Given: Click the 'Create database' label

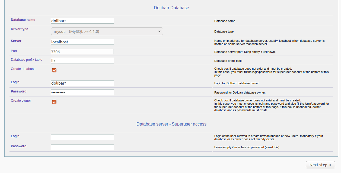Looking at the screenshot, I should tap(23, 69).
